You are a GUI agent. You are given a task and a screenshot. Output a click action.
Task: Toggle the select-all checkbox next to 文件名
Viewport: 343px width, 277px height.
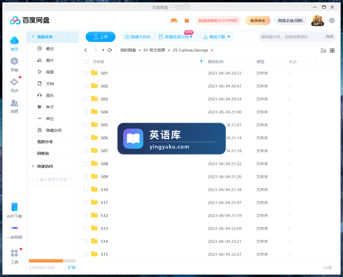86,61
